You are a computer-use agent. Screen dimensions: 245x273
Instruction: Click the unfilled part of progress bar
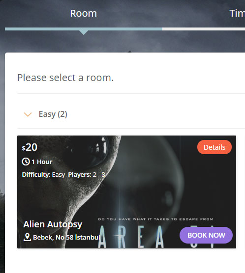[204, 29]
